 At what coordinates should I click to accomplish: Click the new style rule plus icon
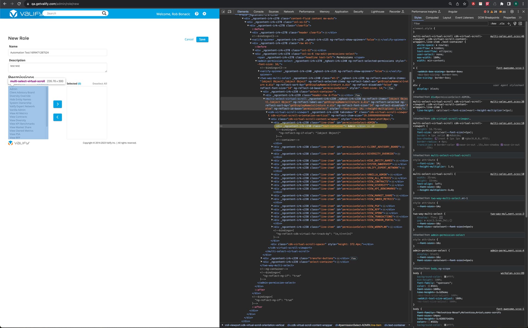click(x=509, y=24)
